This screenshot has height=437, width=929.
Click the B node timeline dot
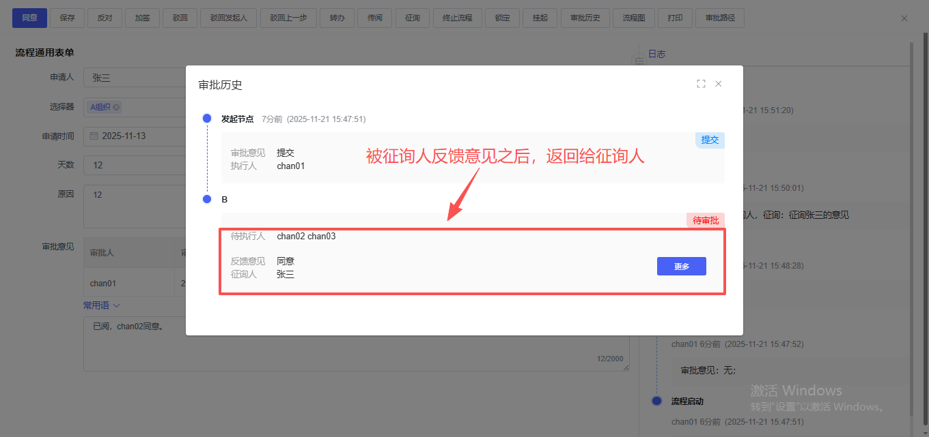[x=207, y=199]
